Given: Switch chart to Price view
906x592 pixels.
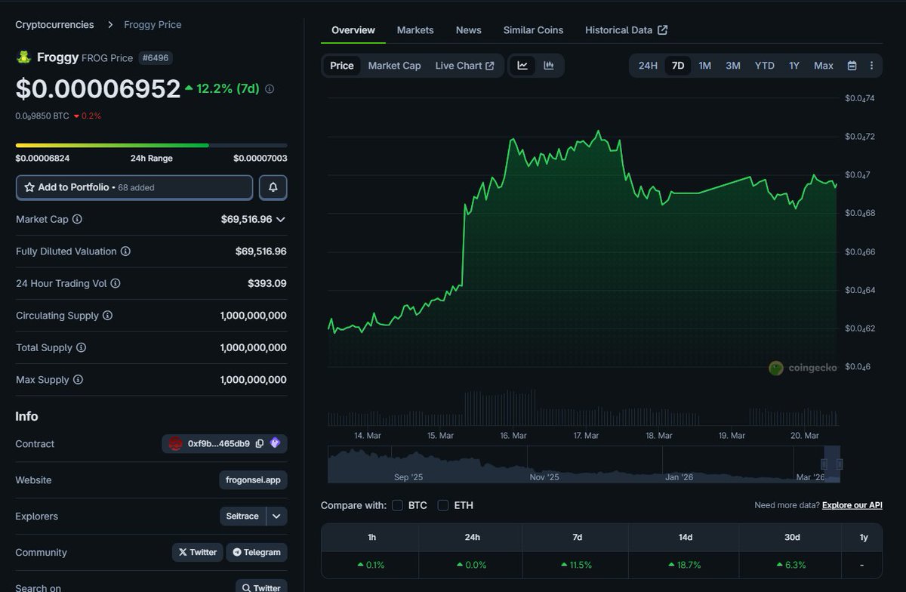Looking at the screenshot, I should coord(342,66).
